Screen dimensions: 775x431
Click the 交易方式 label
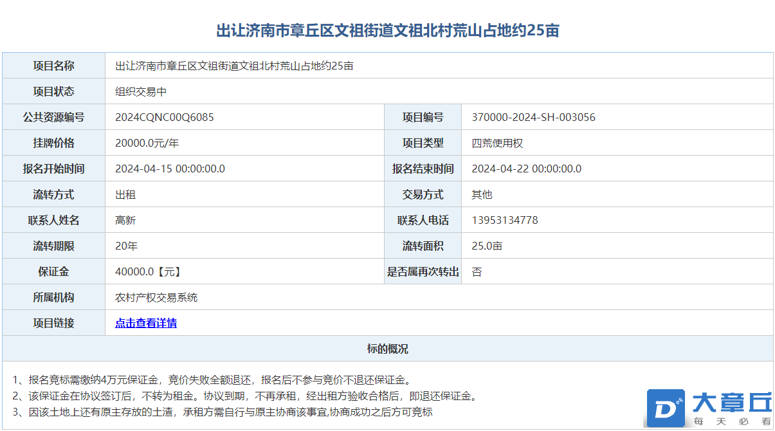[x=423, y=194]
